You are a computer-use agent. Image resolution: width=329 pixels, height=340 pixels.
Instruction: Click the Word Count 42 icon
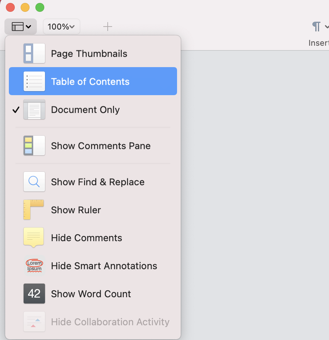[34, 294]
